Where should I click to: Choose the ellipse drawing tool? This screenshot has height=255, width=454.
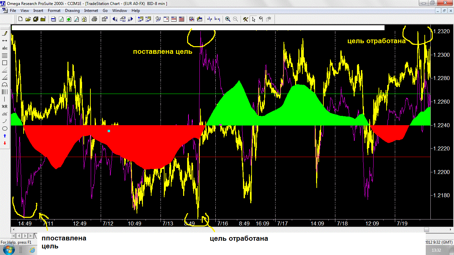point(5,128)
